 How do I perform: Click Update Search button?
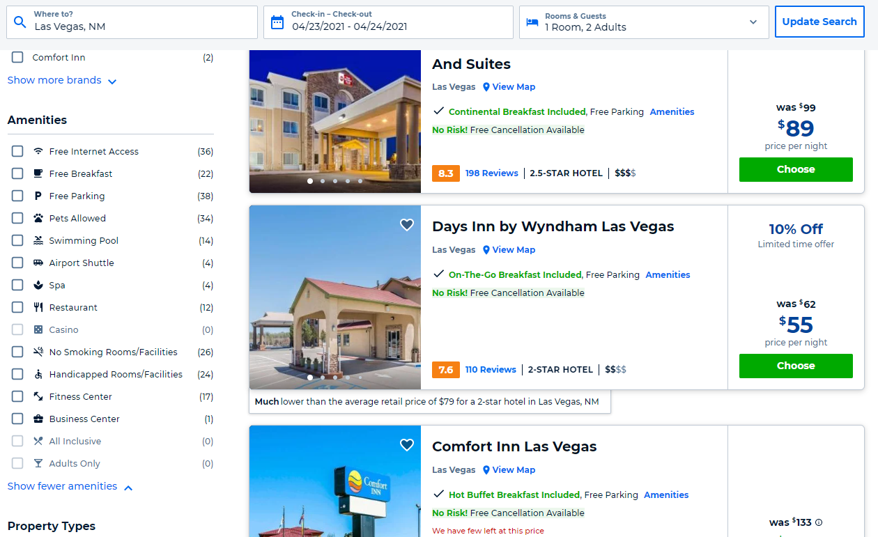819,22
